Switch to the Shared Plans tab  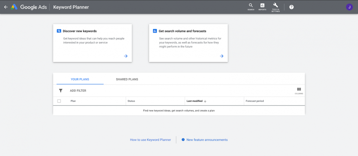pos(127,79)
